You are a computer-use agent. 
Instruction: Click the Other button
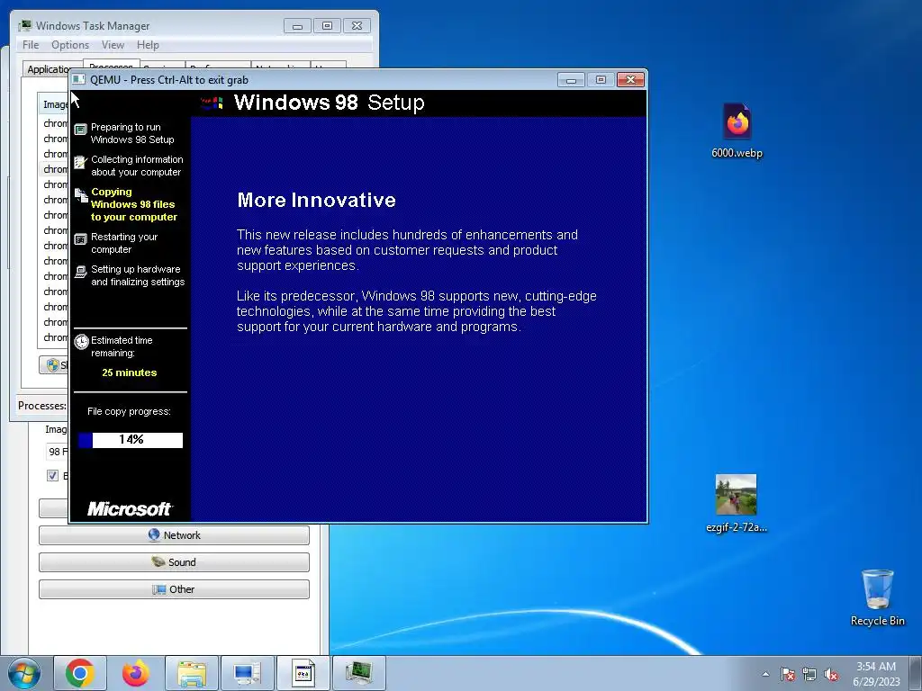174,589
